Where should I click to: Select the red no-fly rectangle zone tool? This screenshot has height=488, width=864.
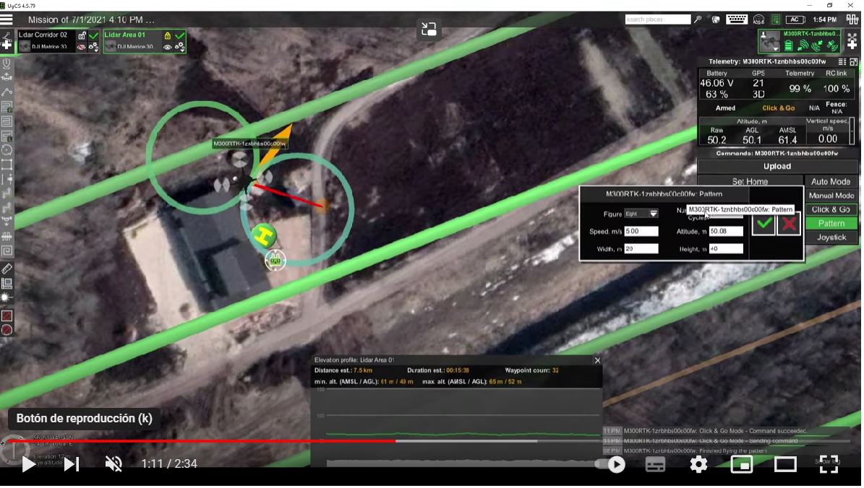[7, 315]
